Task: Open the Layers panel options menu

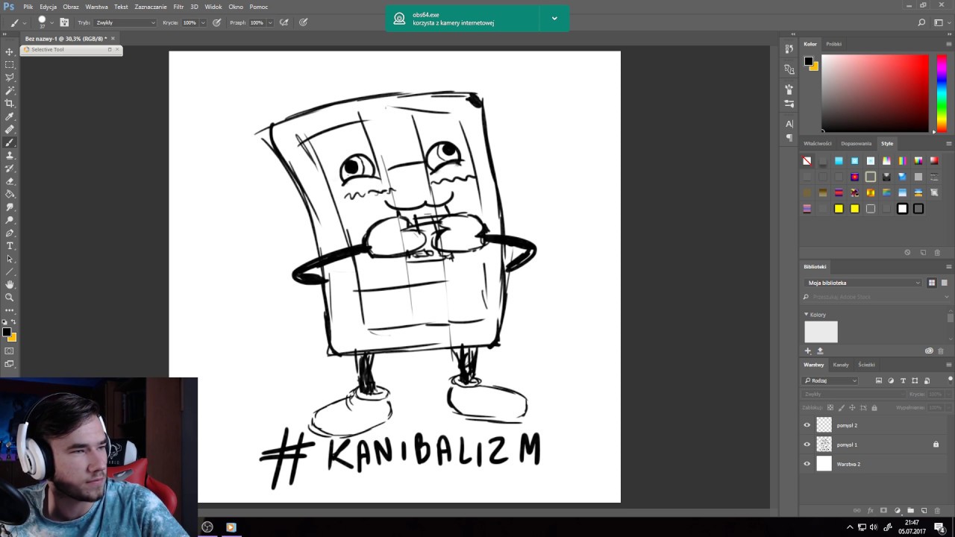Action: pos(949,365)
